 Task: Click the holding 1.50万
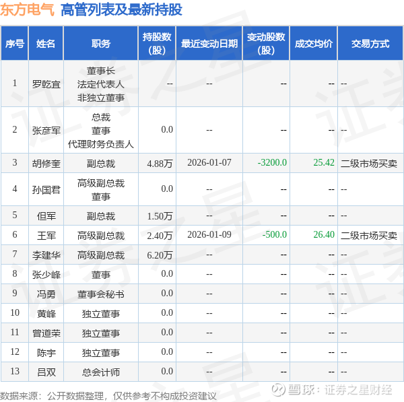[x=160, y=216]
